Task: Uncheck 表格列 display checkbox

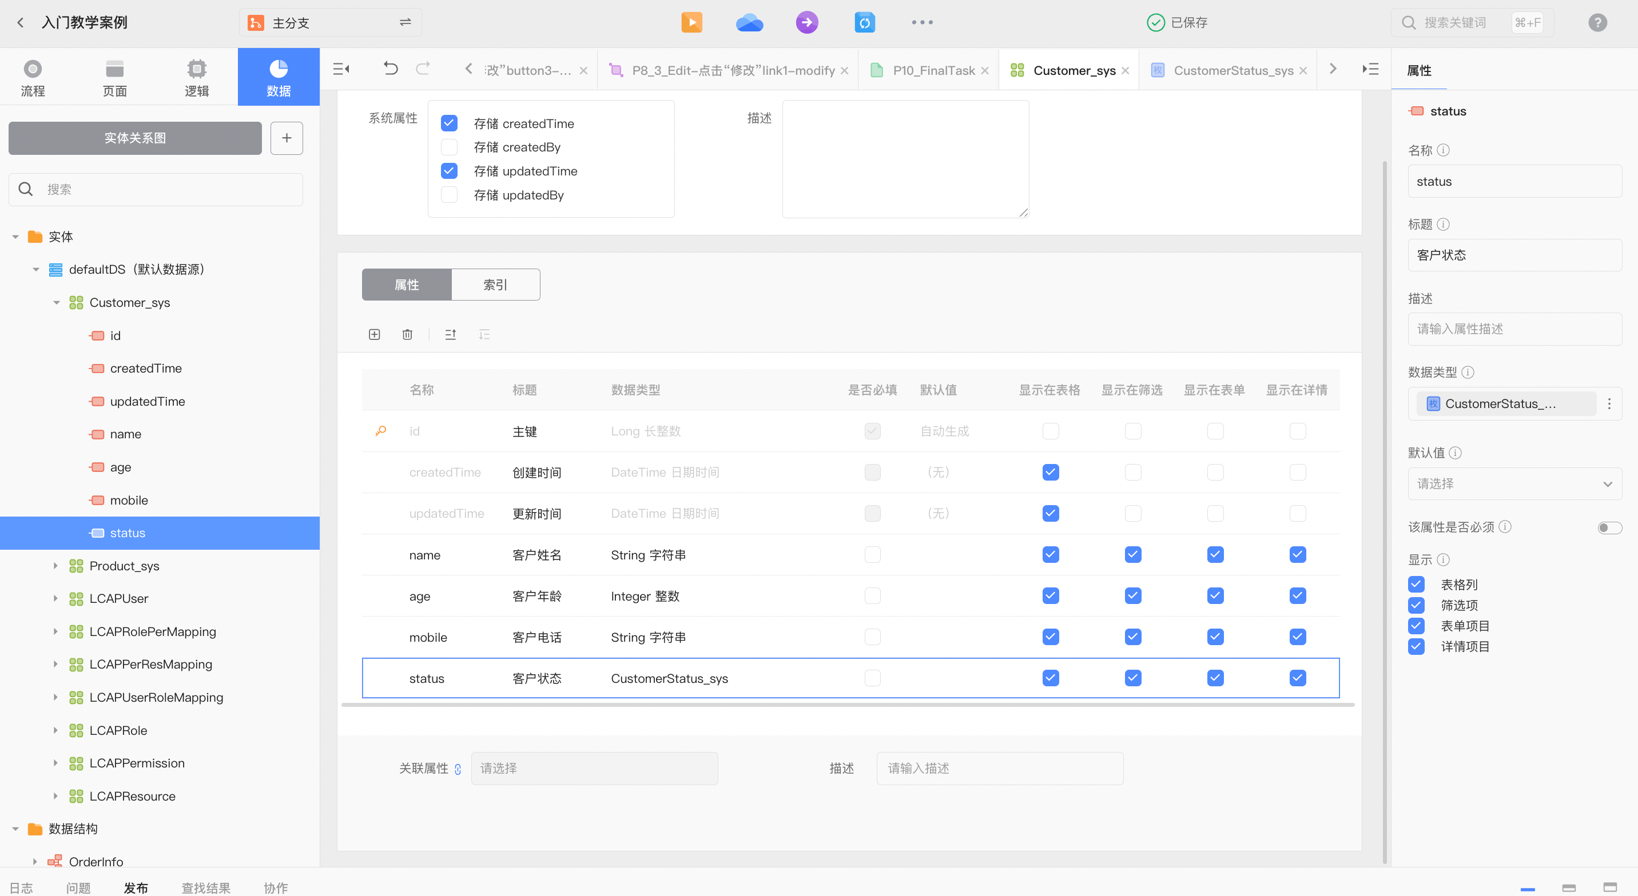Action: (x=1416, y=584)
